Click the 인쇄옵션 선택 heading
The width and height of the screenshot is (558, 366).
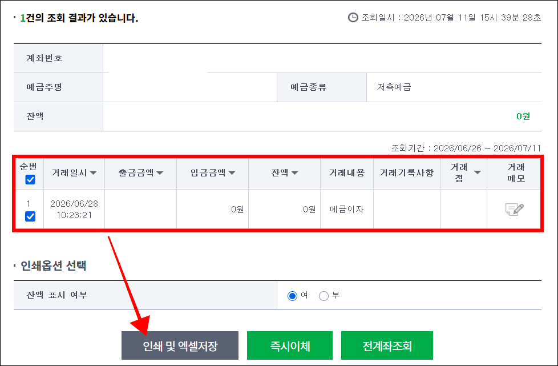[54, 266]
